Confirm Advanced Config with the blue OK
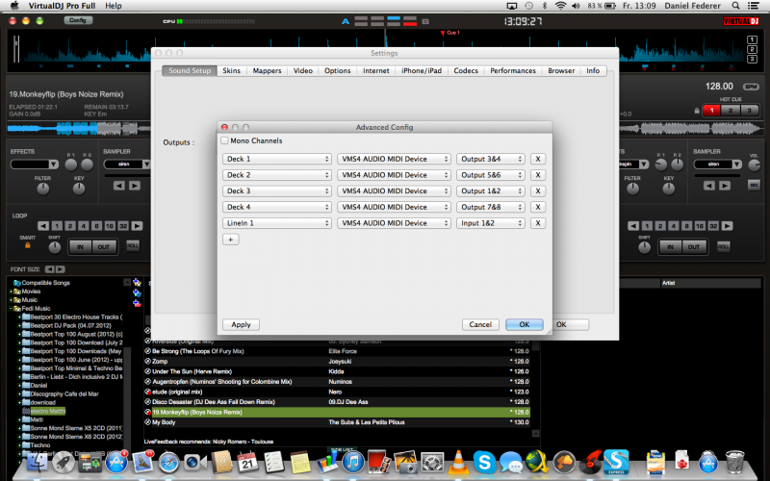Image resolution: width=770 pixels, height=481 pixels. [525, 325]
